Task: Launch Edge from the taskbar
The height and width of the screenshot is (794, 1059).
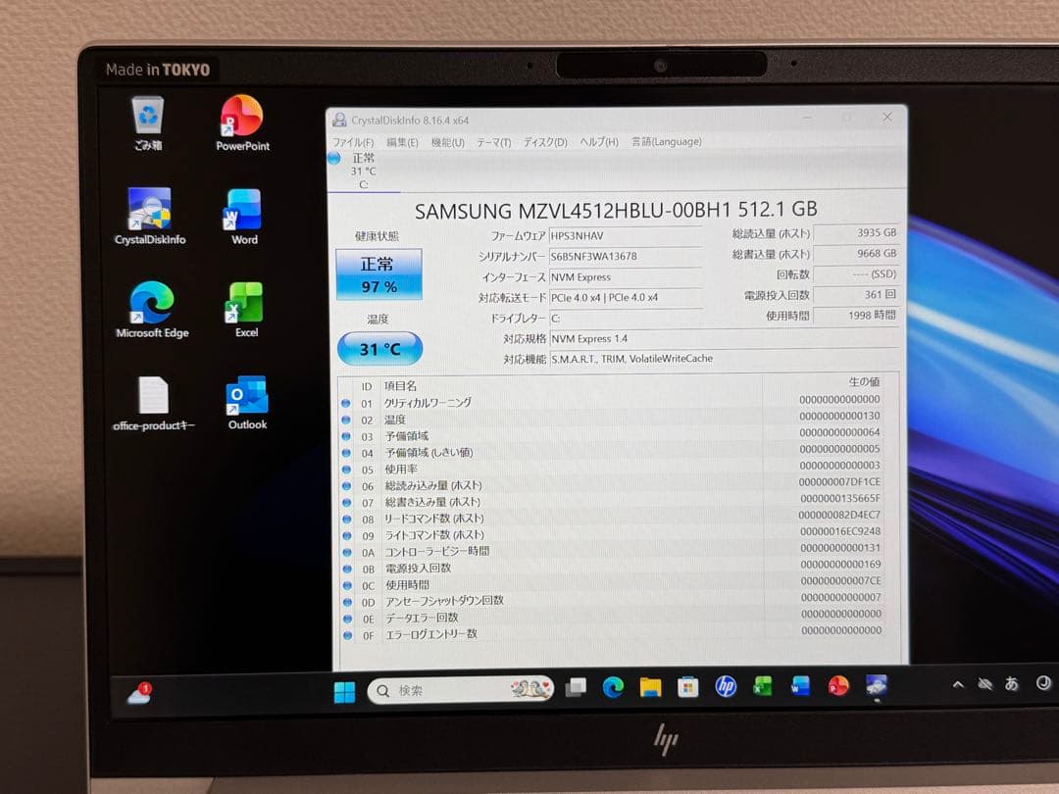Action: point(613,687)
